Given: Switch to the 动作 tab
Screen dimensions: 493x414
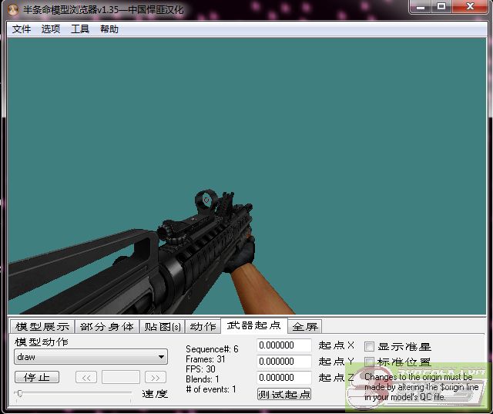Looking at the screenshot, I should (x=203, y=326).
